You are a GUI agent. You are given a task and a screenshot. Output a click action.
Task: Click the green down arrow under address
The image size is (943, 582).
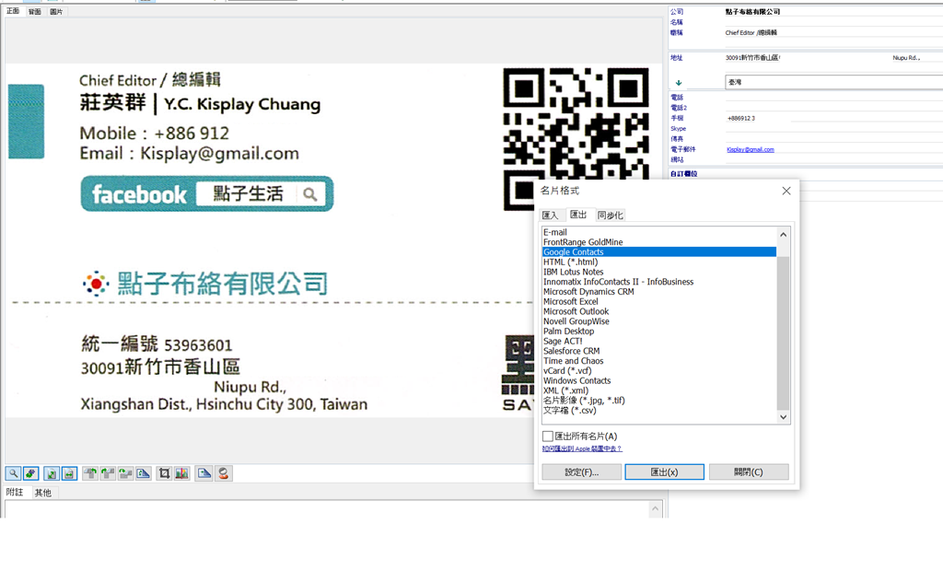679,83
